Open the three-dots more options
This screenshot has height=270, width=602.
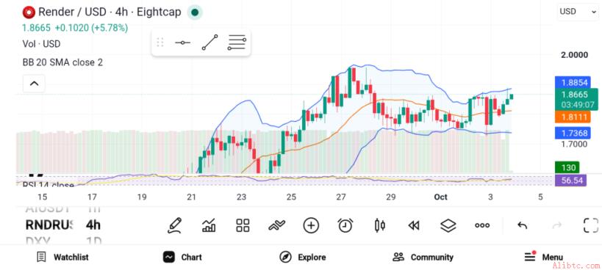pyautogui.click(x=482, y=225)
